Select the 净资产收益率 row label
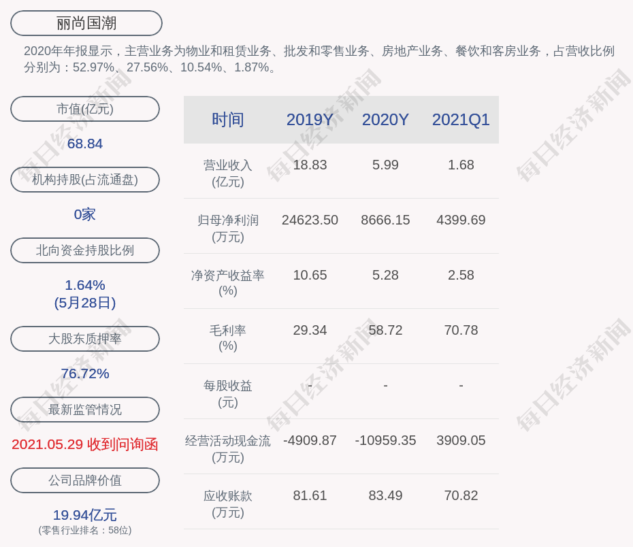Image resolution: width=633 pixels, height=547 pixels. tap(228, 283)
